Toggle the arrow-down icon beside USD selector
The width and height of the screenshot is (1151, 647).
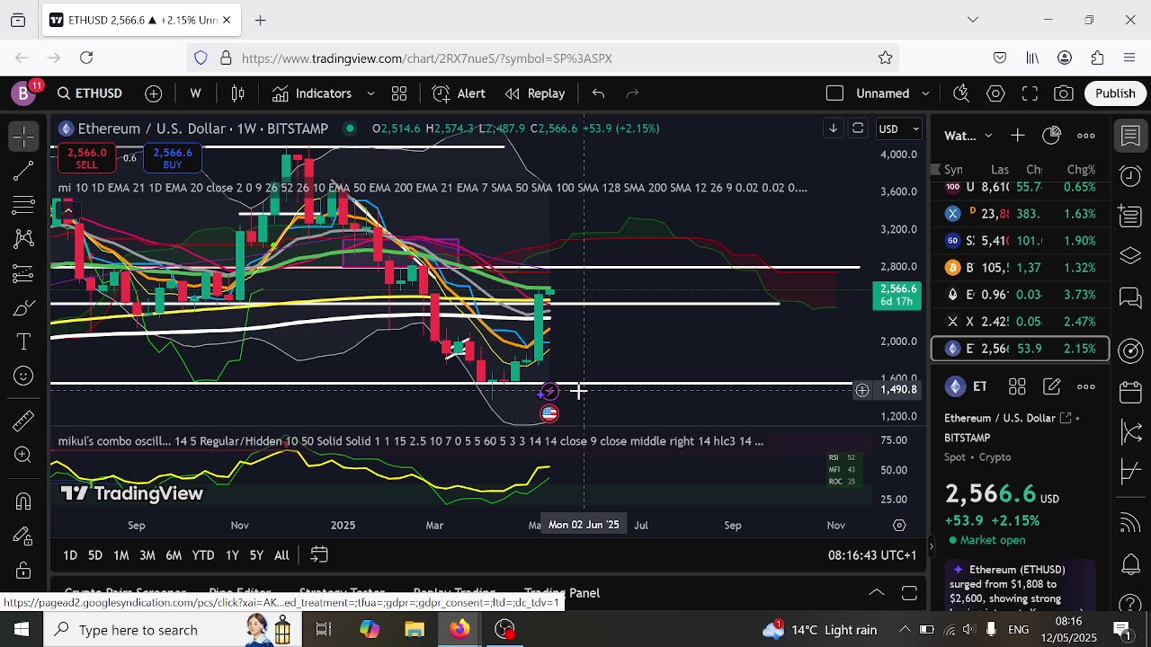[x=834, y=129]
